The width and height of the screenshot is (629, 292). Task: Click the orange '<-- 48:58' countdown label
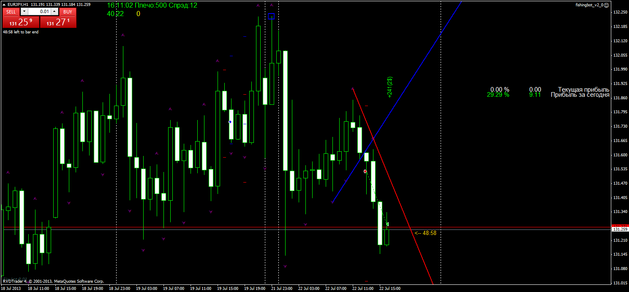425,233
